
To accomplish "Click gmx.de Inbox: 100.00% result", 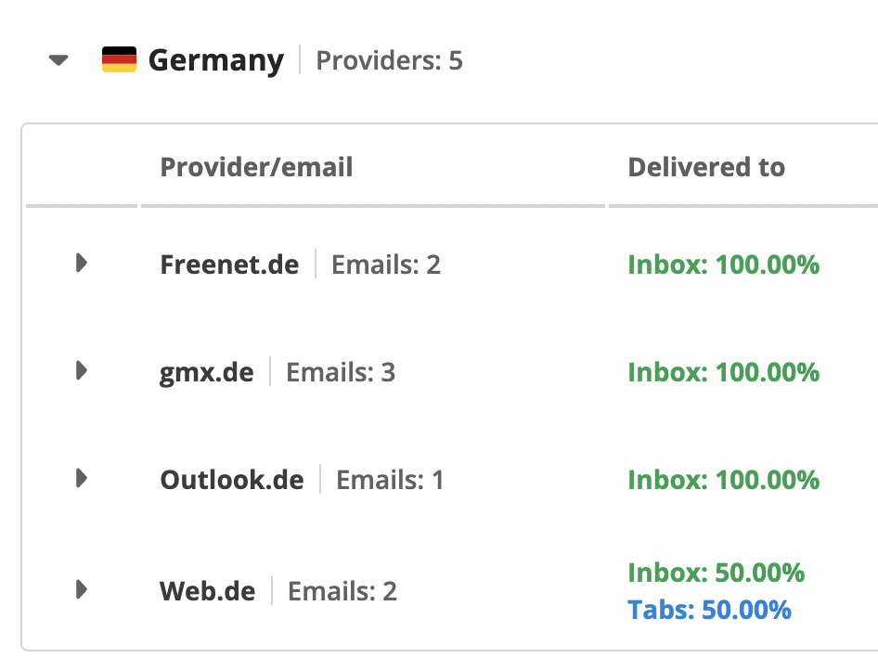I will (x=723, y=372).
